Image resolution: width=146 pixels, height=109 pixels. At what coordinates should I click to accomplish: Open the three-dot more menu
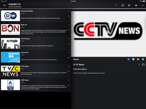coord(143,5)
